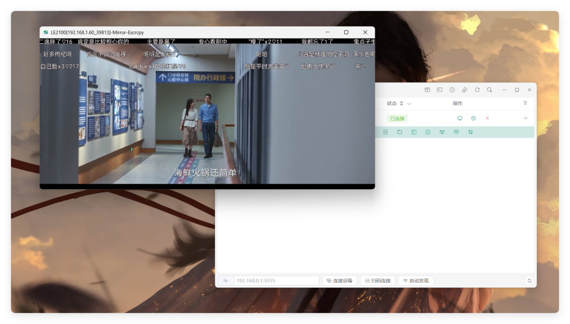
Task: Click the circular arrow icon in the top toolbar
Action: click(x=477, y=90)
